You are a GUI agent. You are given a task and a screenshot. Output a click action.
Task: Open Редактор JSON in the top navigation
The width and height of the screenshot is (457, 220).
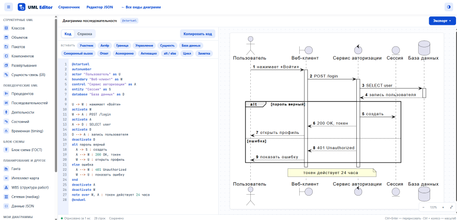100,7
